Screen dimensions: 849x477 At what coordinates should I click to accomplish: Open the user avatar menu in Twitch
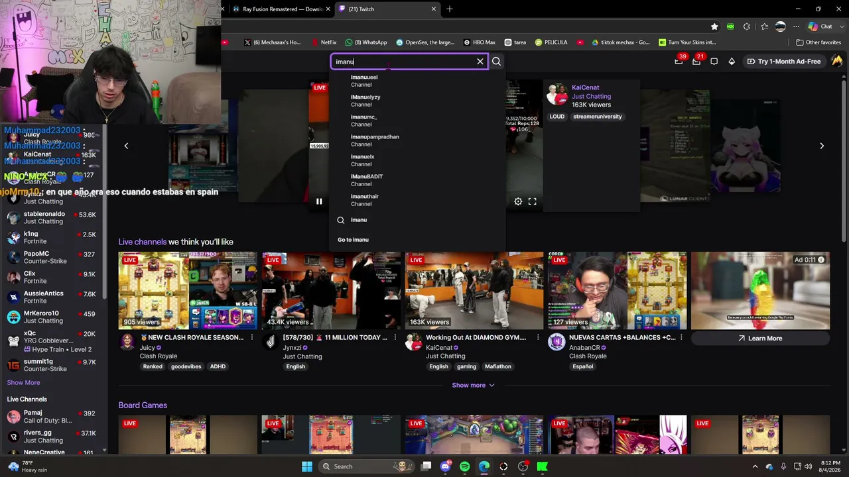click(x=837, y=61)
